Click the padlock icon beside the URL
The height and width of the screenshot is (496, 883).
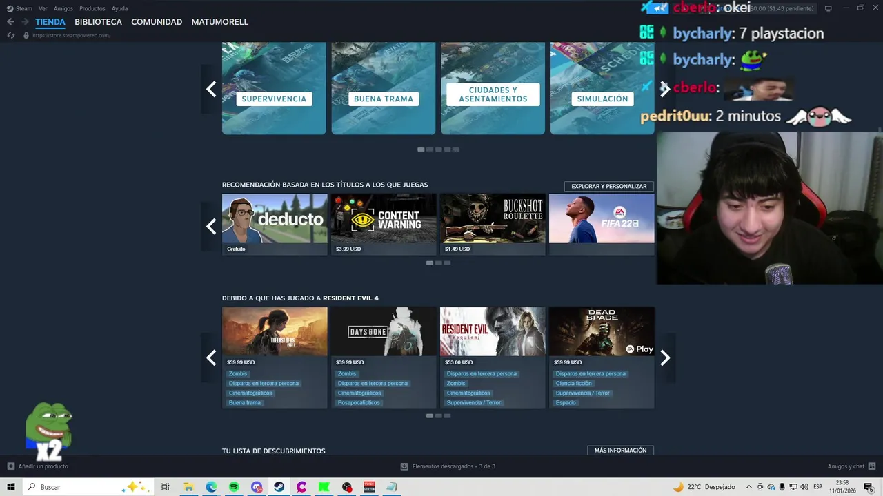point(26,35)
